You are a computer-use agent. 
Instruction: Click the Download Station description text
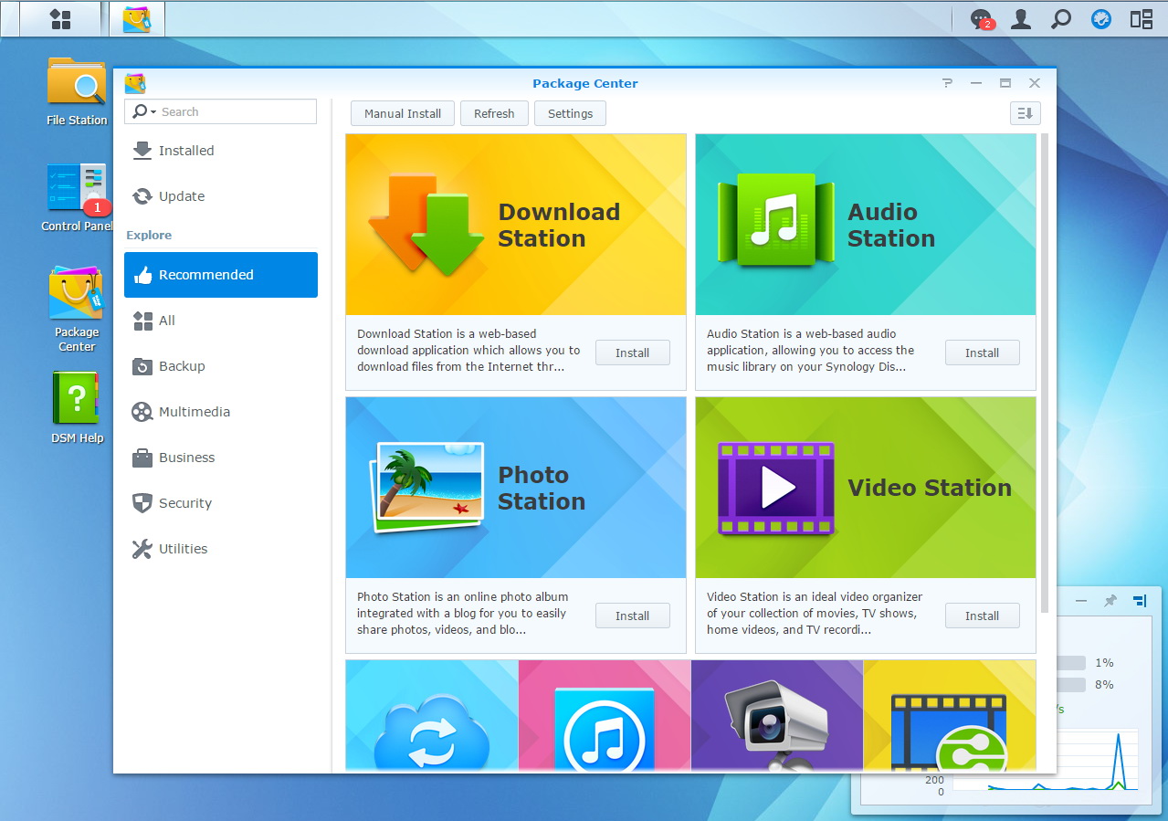(468, 351)
